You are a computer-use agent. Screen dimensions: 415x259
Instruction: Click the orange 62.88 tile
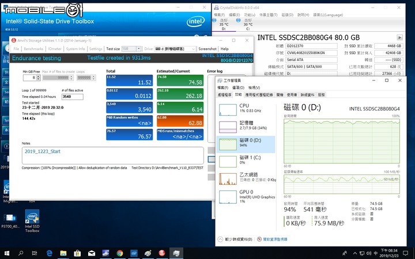pos(180,121)
